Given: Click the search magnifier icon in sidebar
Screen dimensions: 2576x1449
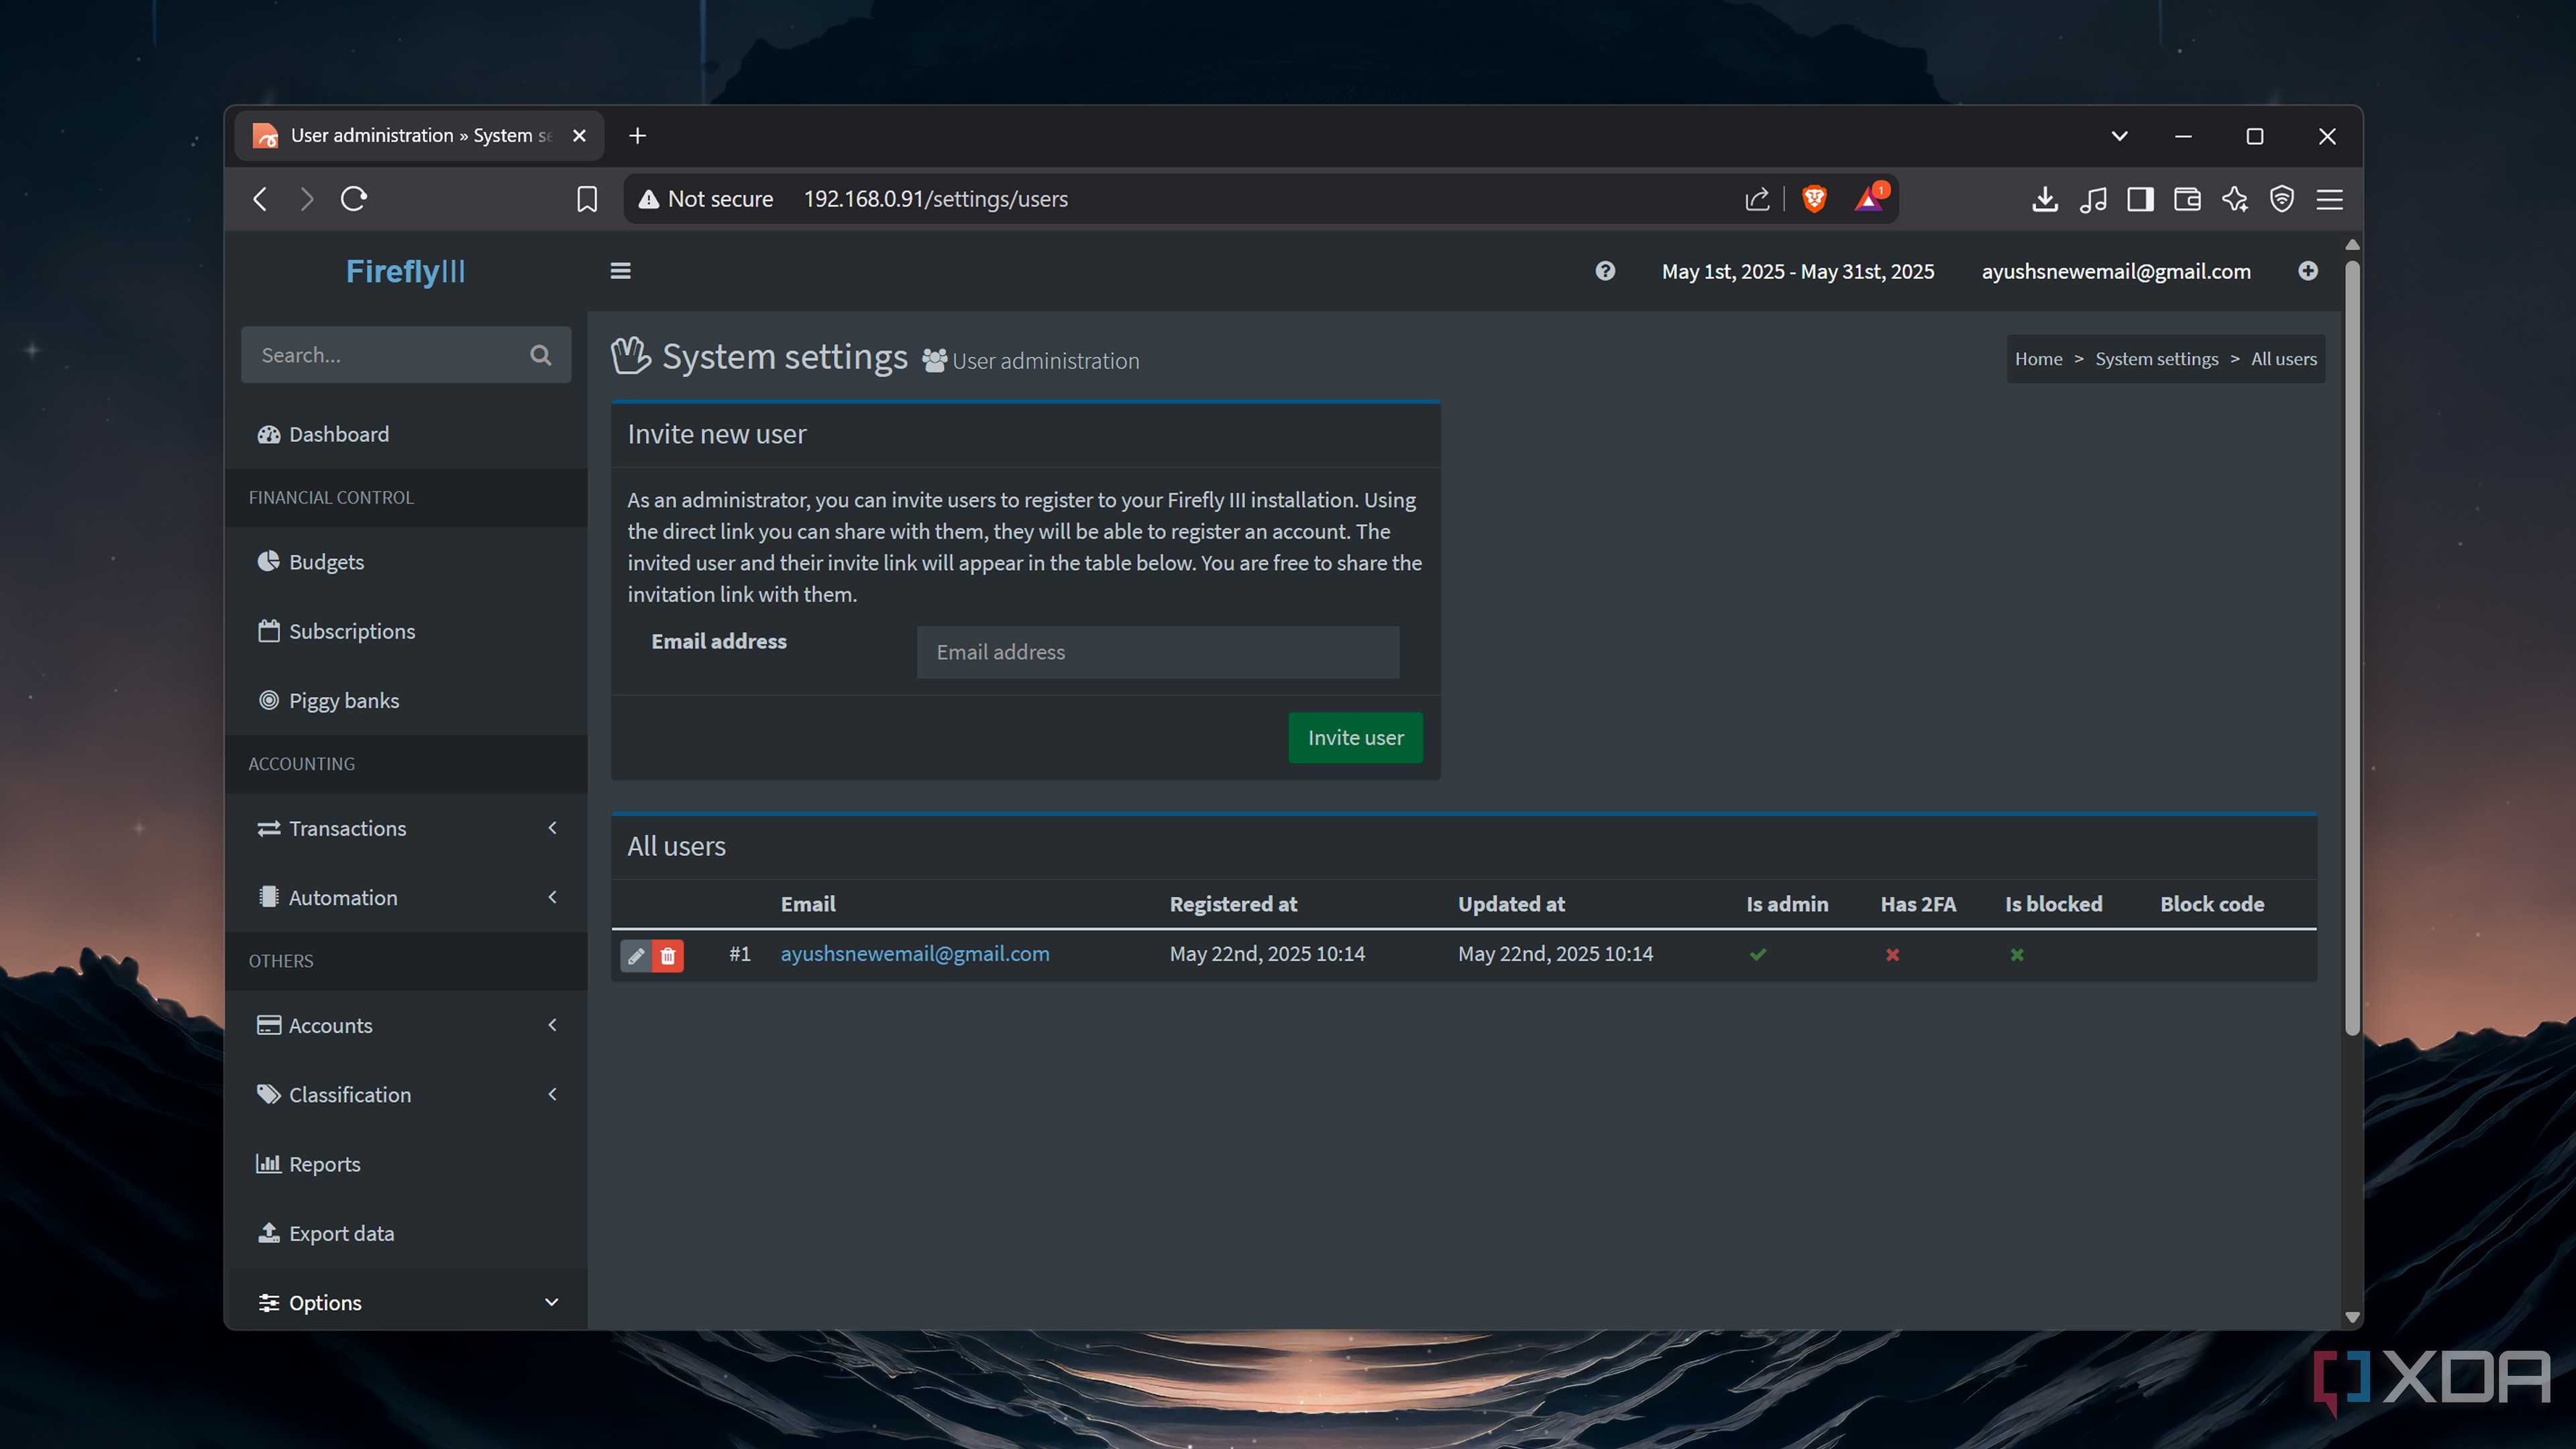Looking at the screenshot, I should 541,355.
